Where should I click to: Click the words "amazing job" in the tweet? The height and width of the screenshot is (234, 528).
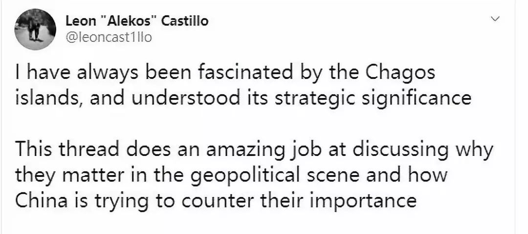click(x=269, y=149)
